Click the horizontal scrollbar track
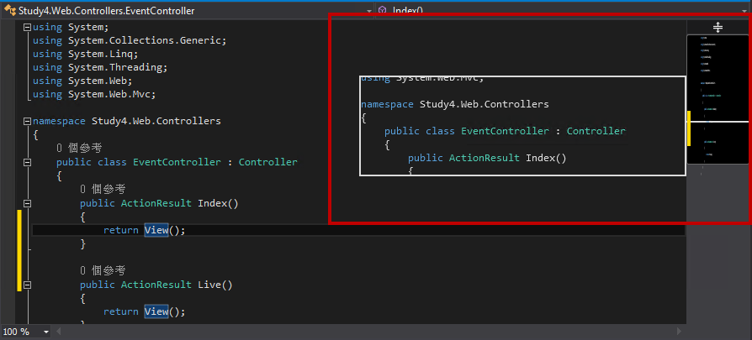This screenshot has height=340, width=752. (368, 332)
